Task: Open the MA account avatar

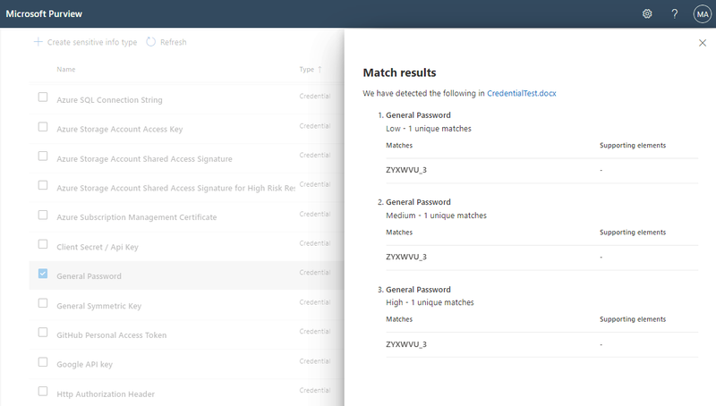Action: [x=703, y=14]
